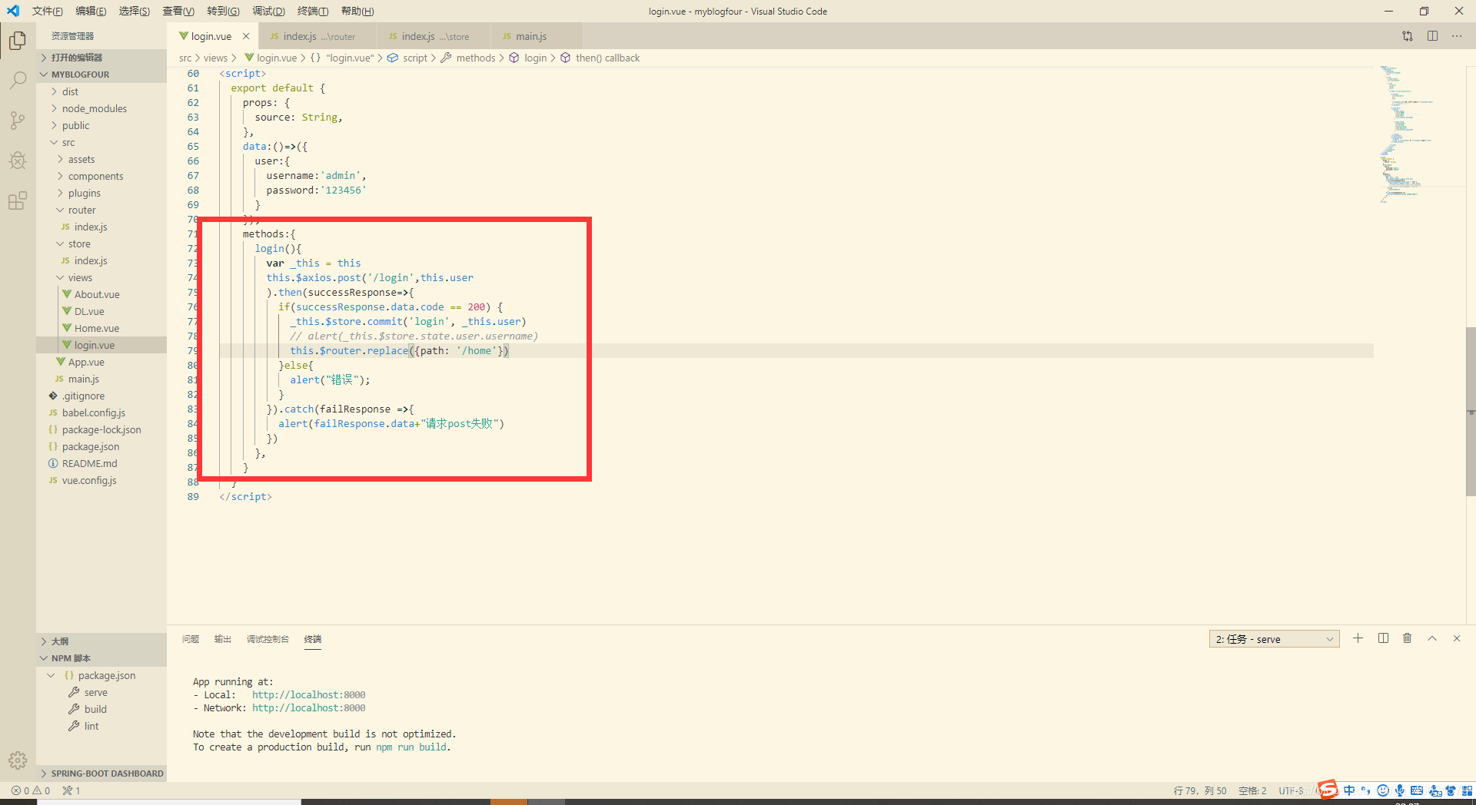
Task: Click the running tasks status icon
Action: tap(71, 790)
